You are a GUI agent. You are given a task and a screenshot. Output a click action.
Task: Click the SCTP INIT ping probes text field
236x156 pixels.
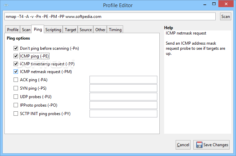(x=123, y=113)
